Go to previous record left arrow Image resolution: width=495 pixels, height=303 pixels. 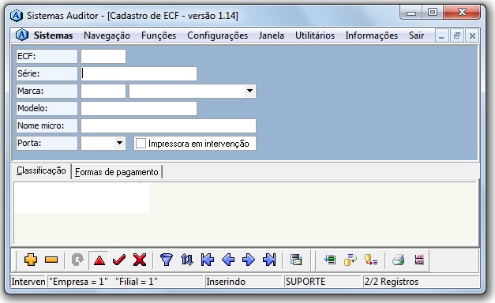pos(228,260)
